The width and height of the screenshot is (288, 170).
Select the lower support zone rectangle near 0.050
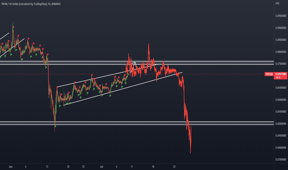[x=137, y=123]
